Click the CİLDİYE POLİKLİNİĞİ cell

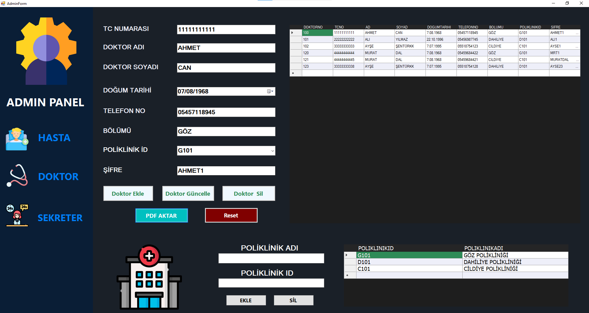tap(515, 269)
